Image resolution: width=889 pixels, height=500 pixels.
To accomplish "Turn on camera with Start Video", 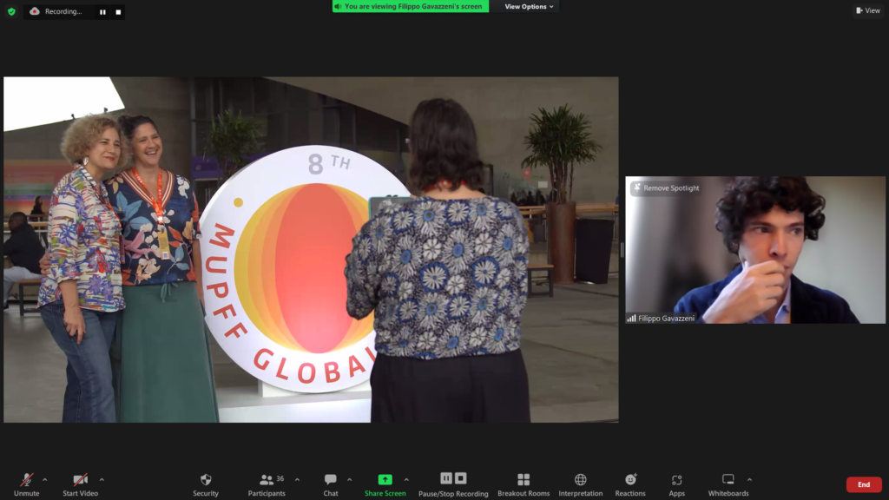I will point(80,484).
